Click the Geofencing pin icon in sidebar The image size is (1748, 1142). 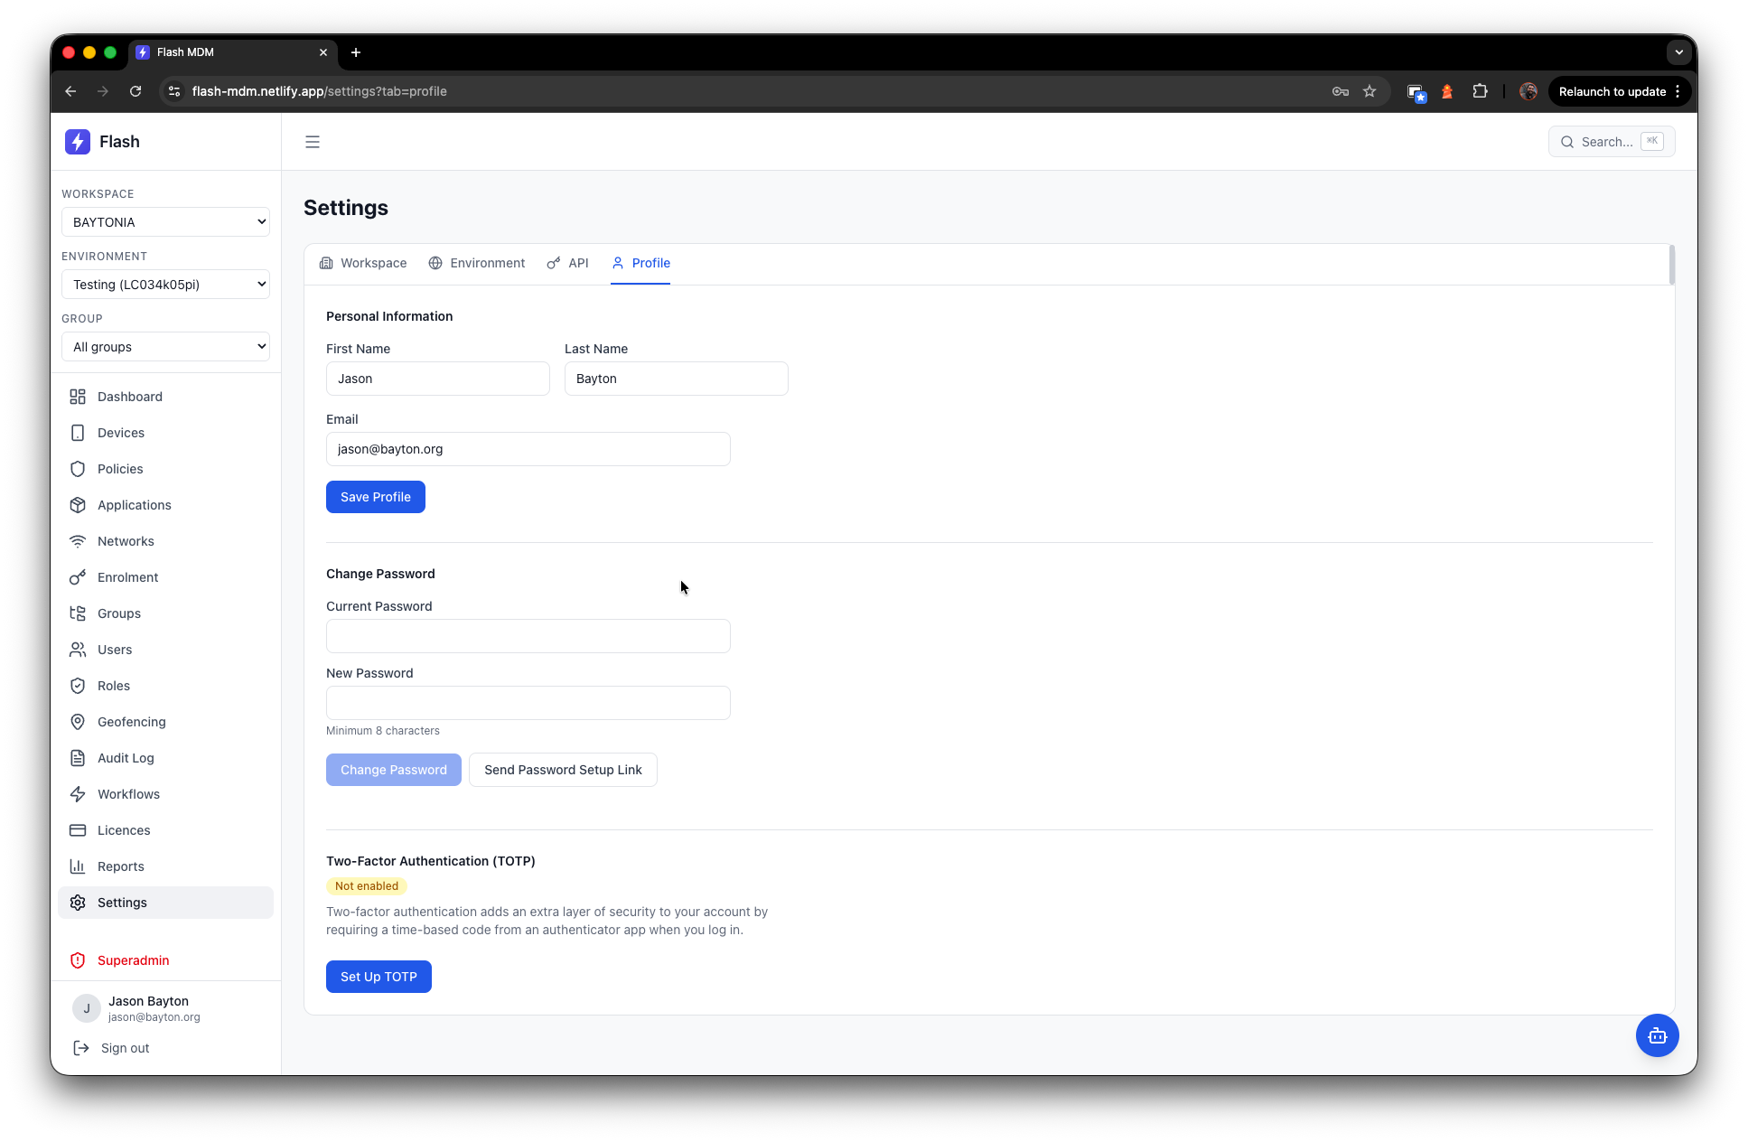[78, 722]
